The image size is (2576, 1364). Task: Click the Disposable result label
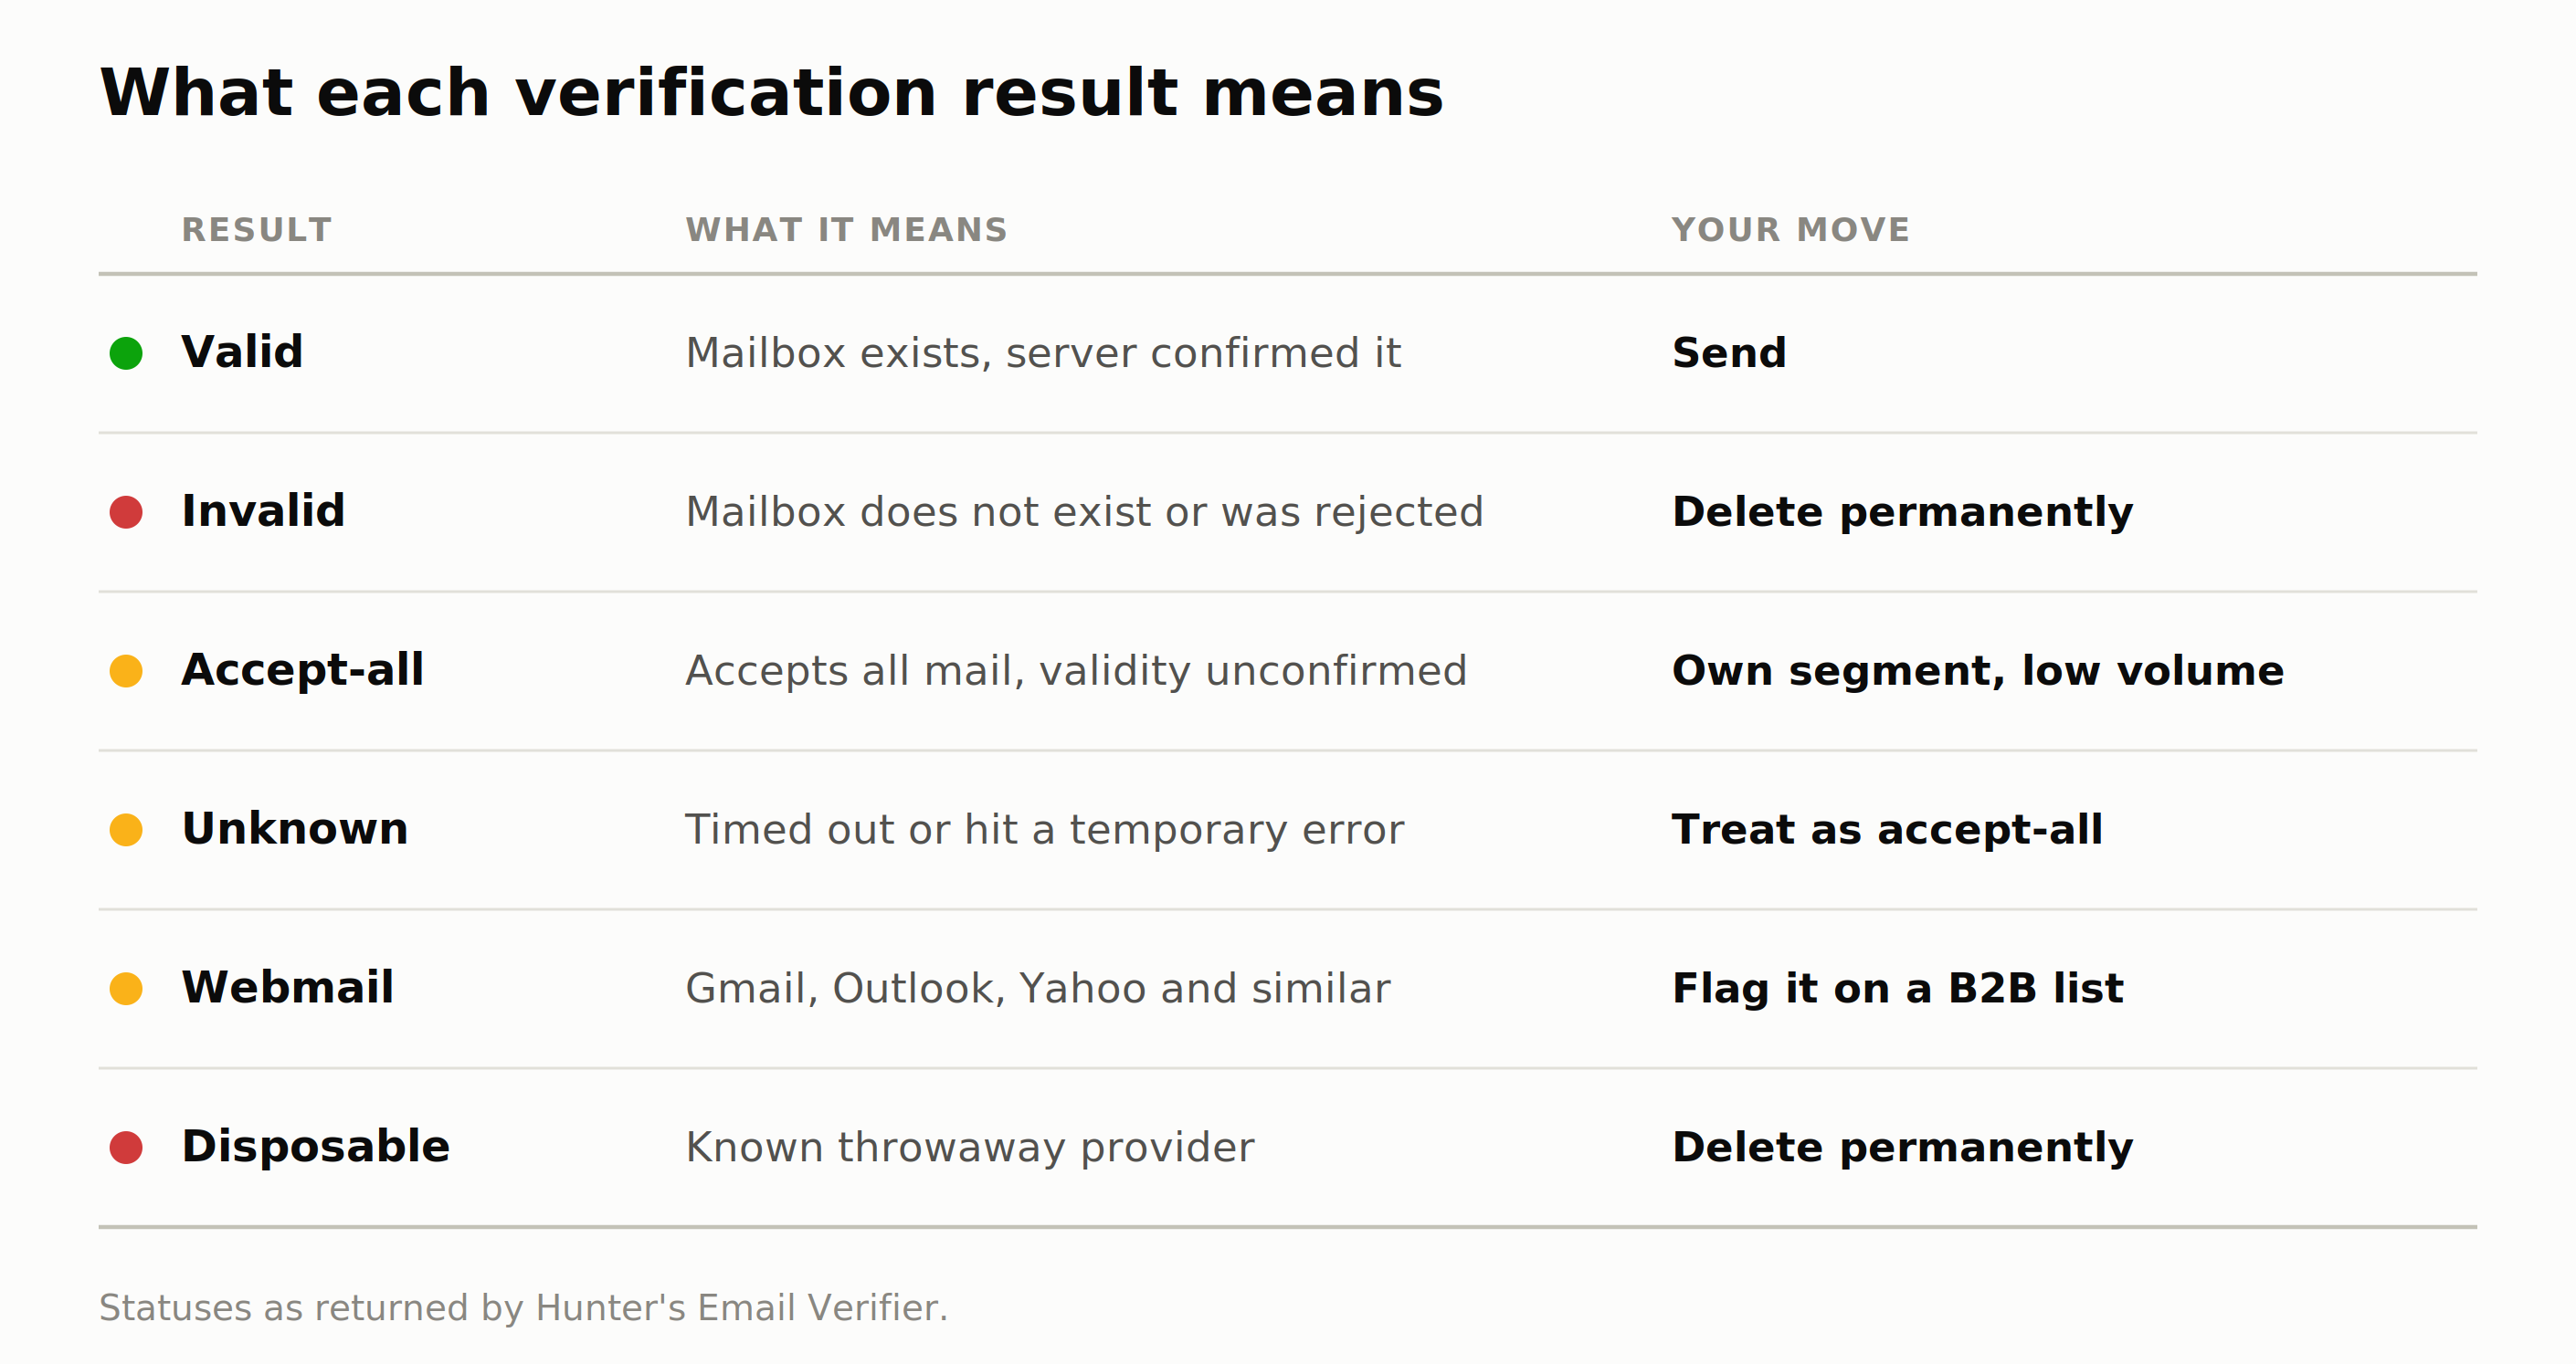tap(316, 1147)
